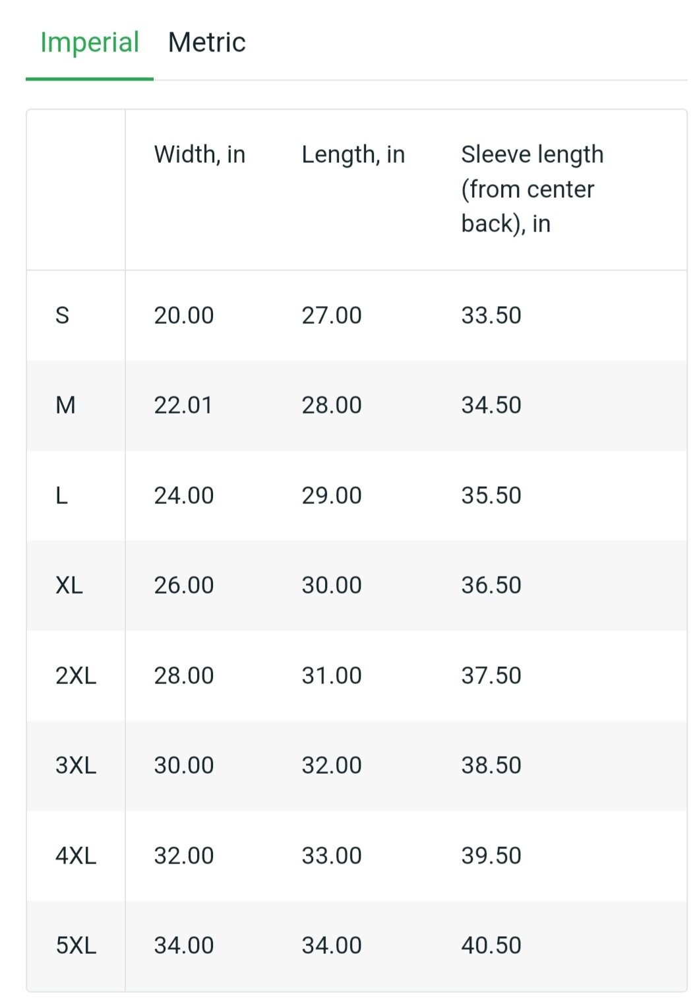695x1004 pixels.
Task: Select the S size row label
Action: click(x=62, y=315)
